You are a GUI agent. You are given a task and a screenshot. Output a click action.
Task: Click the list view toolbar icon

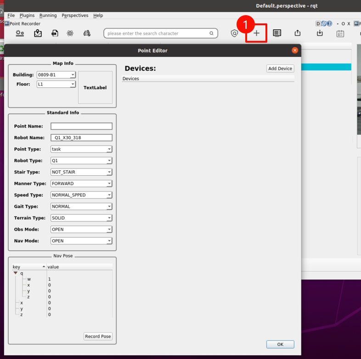tap(277, 33)
